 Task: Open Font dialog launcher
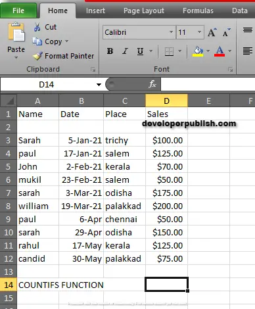[230, 70]
